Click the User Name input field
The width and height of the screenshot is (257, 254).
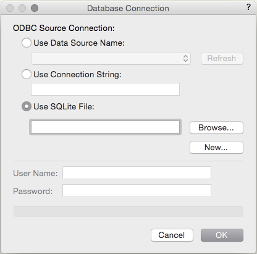point(137,173)
